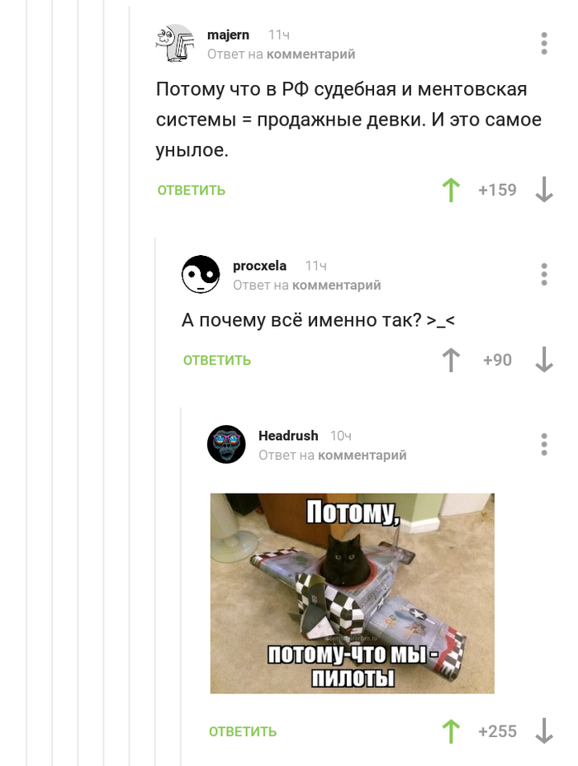
Task: Open three-dot menu on Headrush's comment
Action: tap(544, 444)
